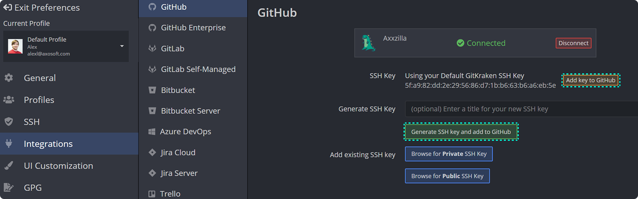
Task: Click Add key to GitHub button
Action: coord(591,80)
